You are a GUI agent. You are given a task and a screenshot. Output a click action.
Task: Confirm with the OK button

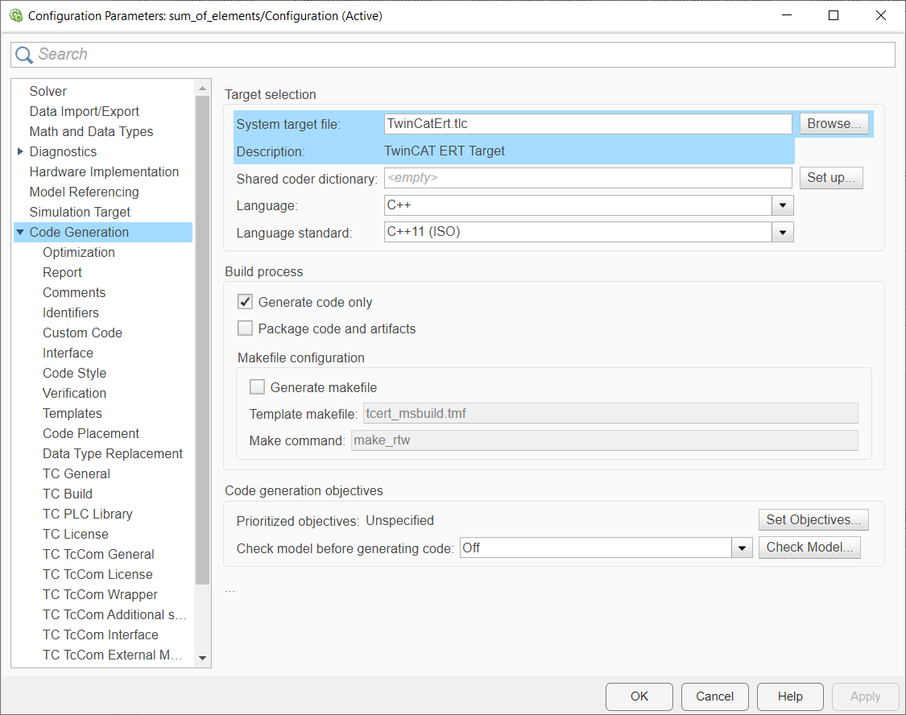639,696
